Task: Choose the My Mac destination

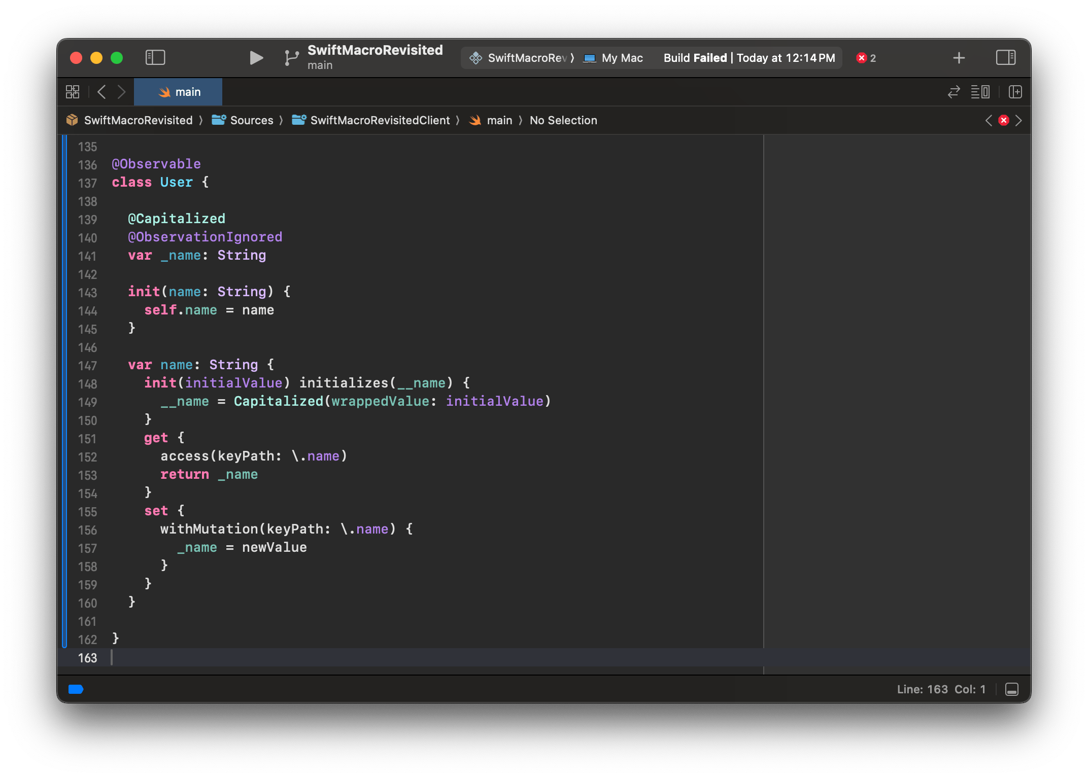Action: [614, 58]
